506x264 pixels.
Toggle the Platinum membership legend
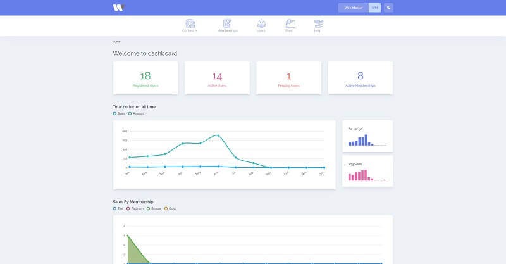[x=135, y=208]
